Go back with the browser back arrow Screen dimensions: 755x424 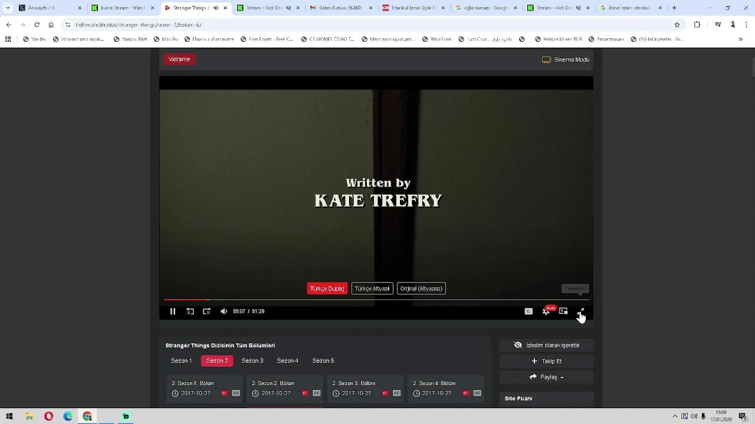pos(8,25)
